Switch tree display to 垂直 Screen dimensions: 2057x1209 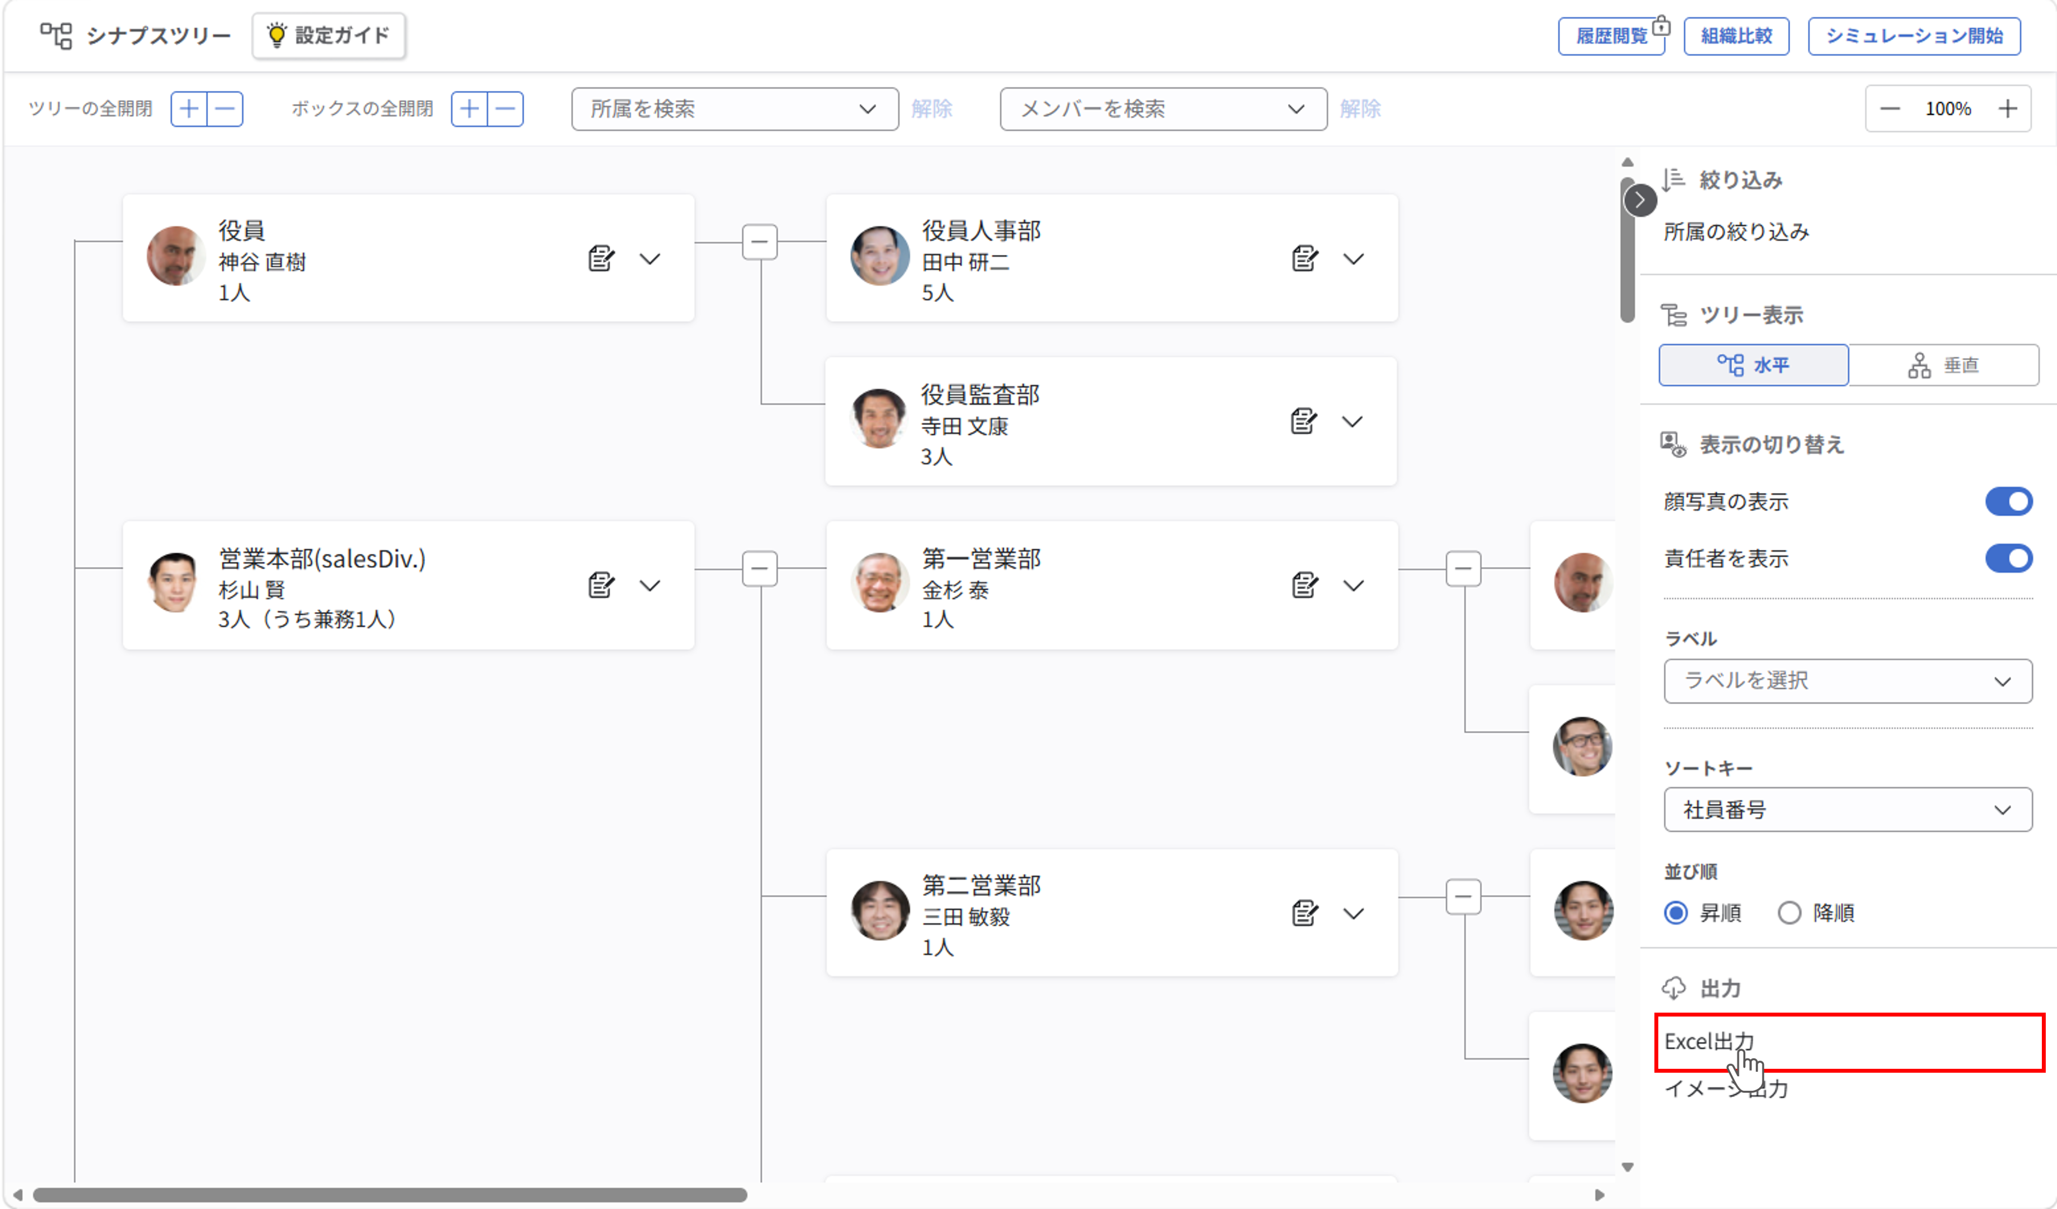pos(1944,365)
